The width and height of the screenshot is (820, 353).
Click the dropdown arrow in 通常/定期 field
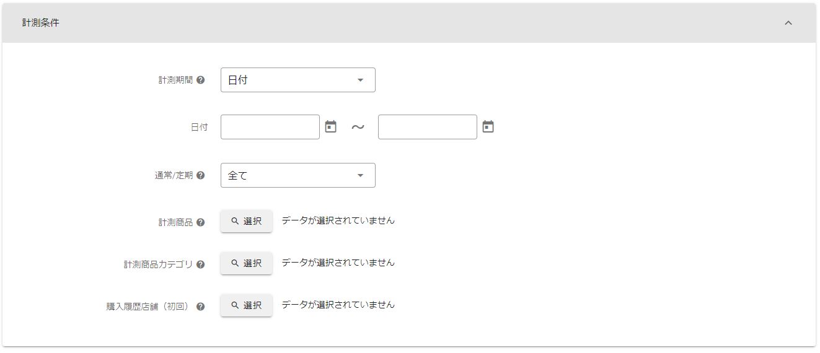click(360, 175)
